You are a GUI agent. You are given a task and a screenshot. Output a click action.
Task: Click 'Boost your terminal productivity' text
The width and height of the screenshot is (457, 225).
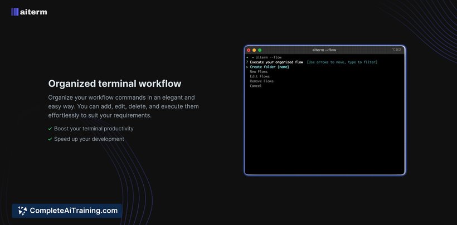(94, 128)
